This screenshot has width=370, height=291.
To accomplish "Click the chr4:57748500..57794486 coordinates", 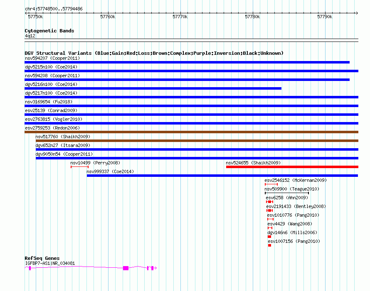I will click(x=54, y=9).
